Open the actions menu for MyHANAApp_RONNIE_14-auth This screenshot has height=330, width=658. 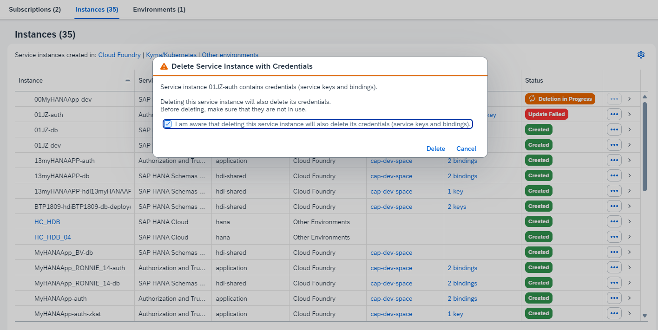[614, 267]
